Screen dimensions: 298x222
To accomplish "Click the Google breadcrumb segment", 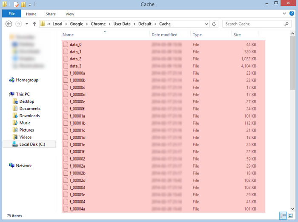I will [76, 24].
